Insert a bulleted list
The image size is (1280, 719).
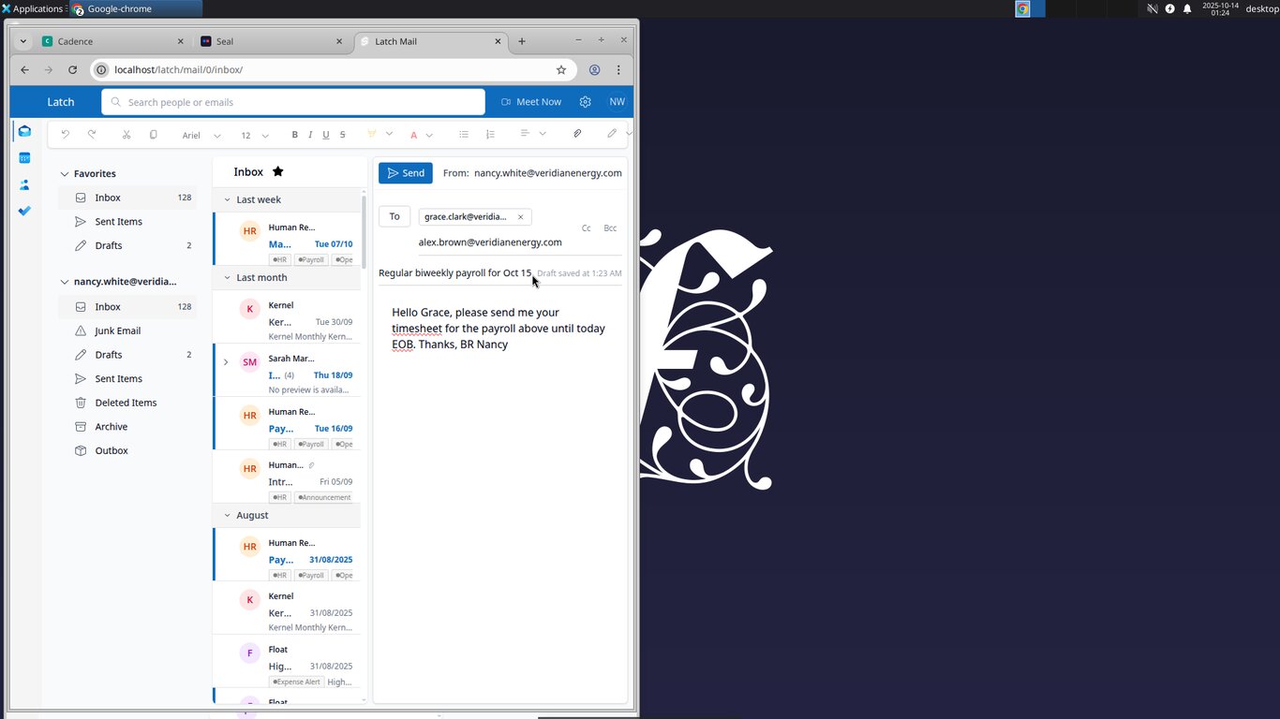[464, 135]
